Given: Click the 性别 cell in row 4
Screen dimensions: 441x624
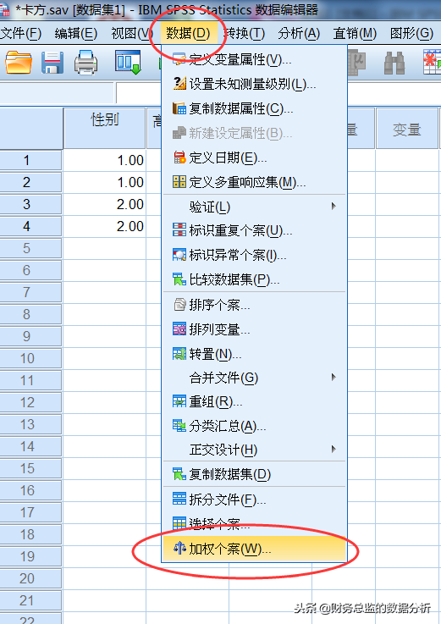Looking at the screenshot, I should pos(105,226).
